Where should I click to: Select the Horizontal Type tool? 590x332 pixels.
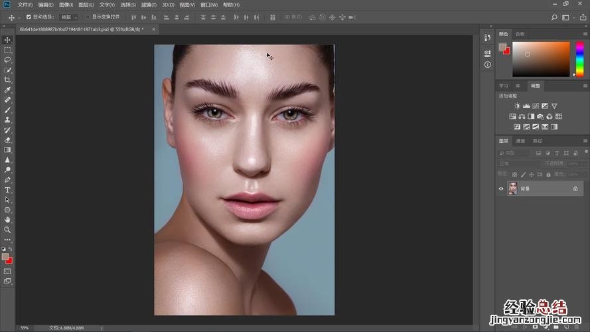[7, 190]
